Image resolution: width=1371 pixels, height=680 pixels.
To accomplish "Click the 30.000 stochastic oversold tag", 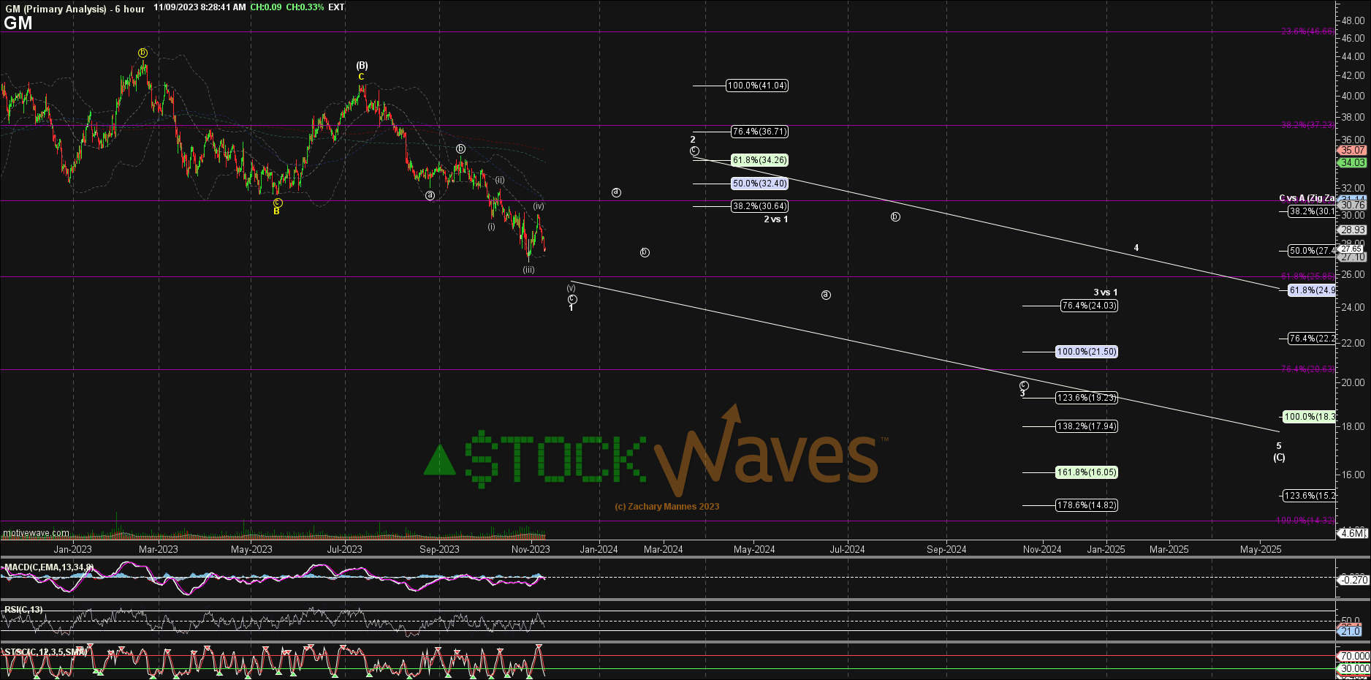I will [x=1353, y=668].
